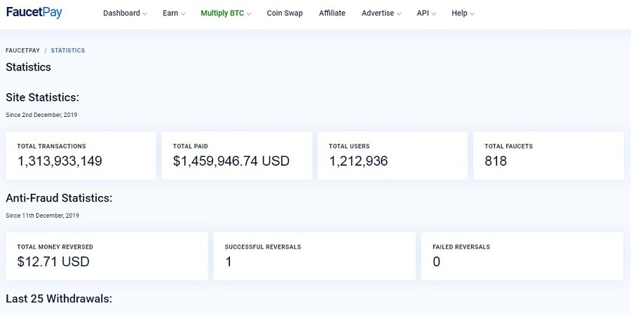The height and width of the screenshot is (315, 631).
Task: Click the TOTAL USERS label
Action: point(349,146)
